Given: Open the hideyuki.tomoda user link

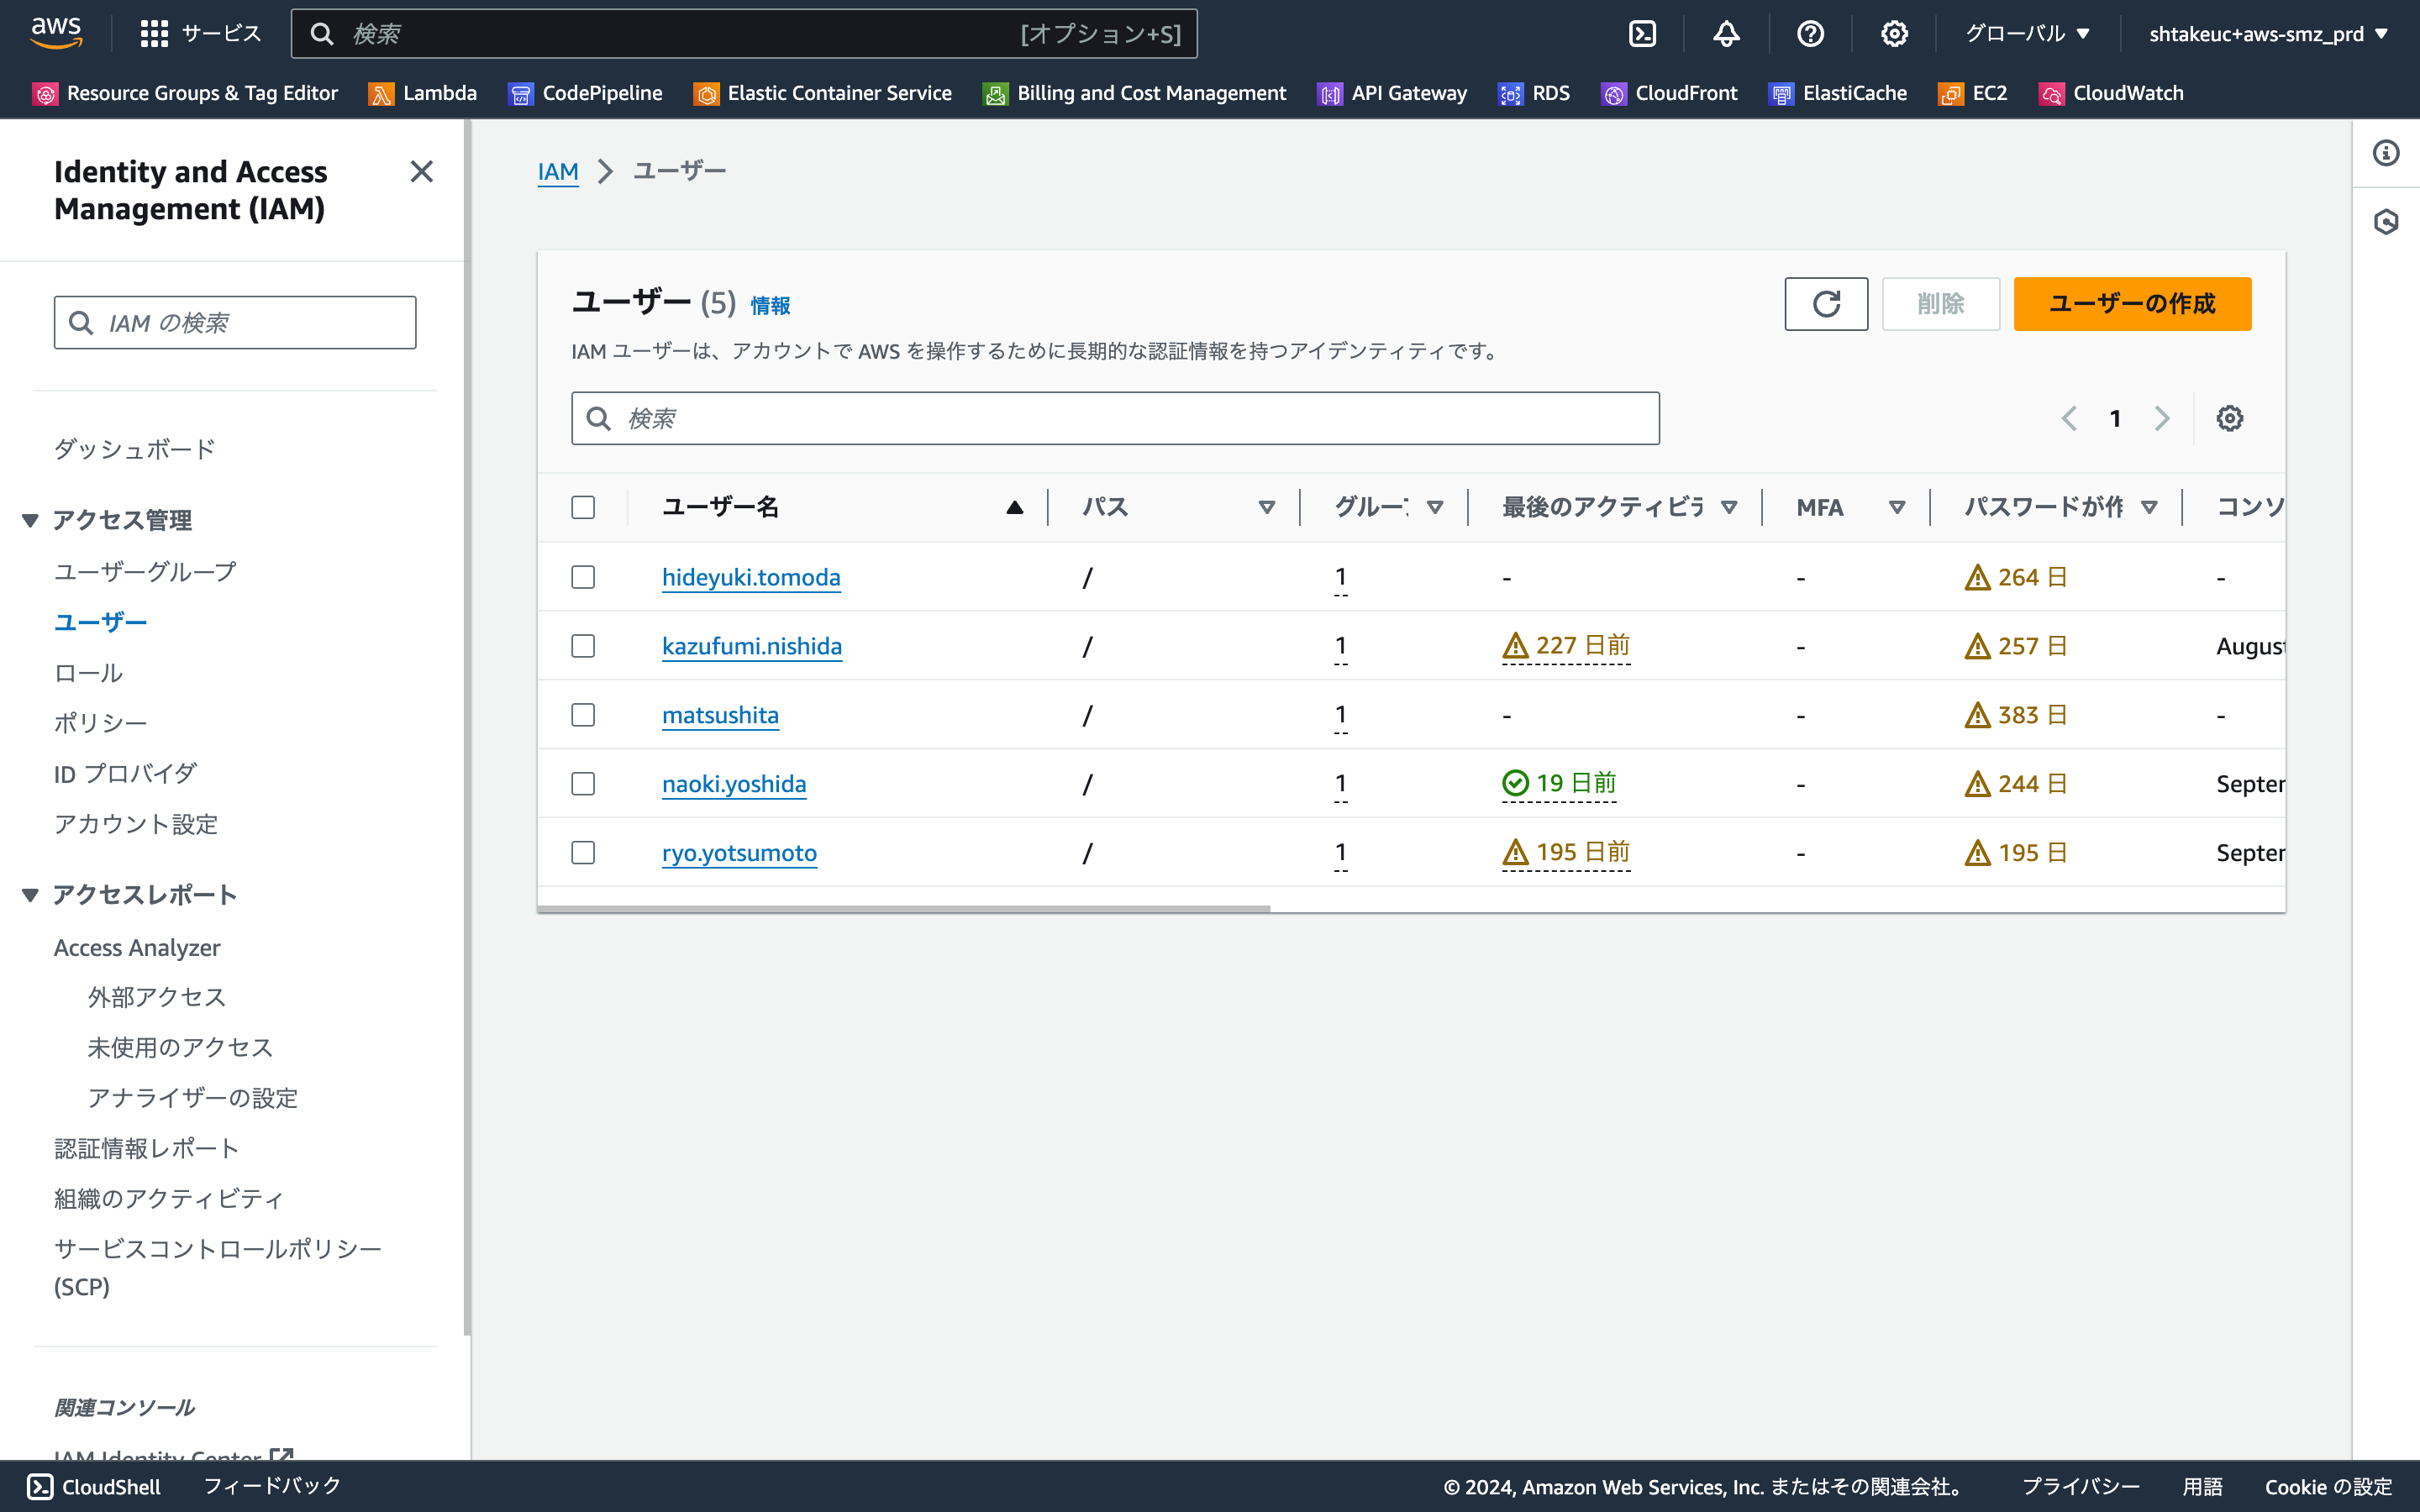Looking at the screenshot, I should [x=751, y=577].
